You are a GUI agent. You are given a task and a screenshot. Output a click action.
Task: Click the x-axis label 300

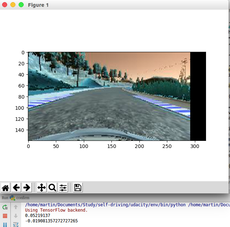(195, 146)
